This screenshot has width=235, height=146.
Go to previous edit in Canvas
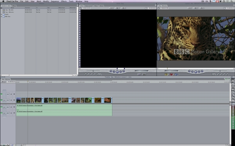[x=189, y=71]
